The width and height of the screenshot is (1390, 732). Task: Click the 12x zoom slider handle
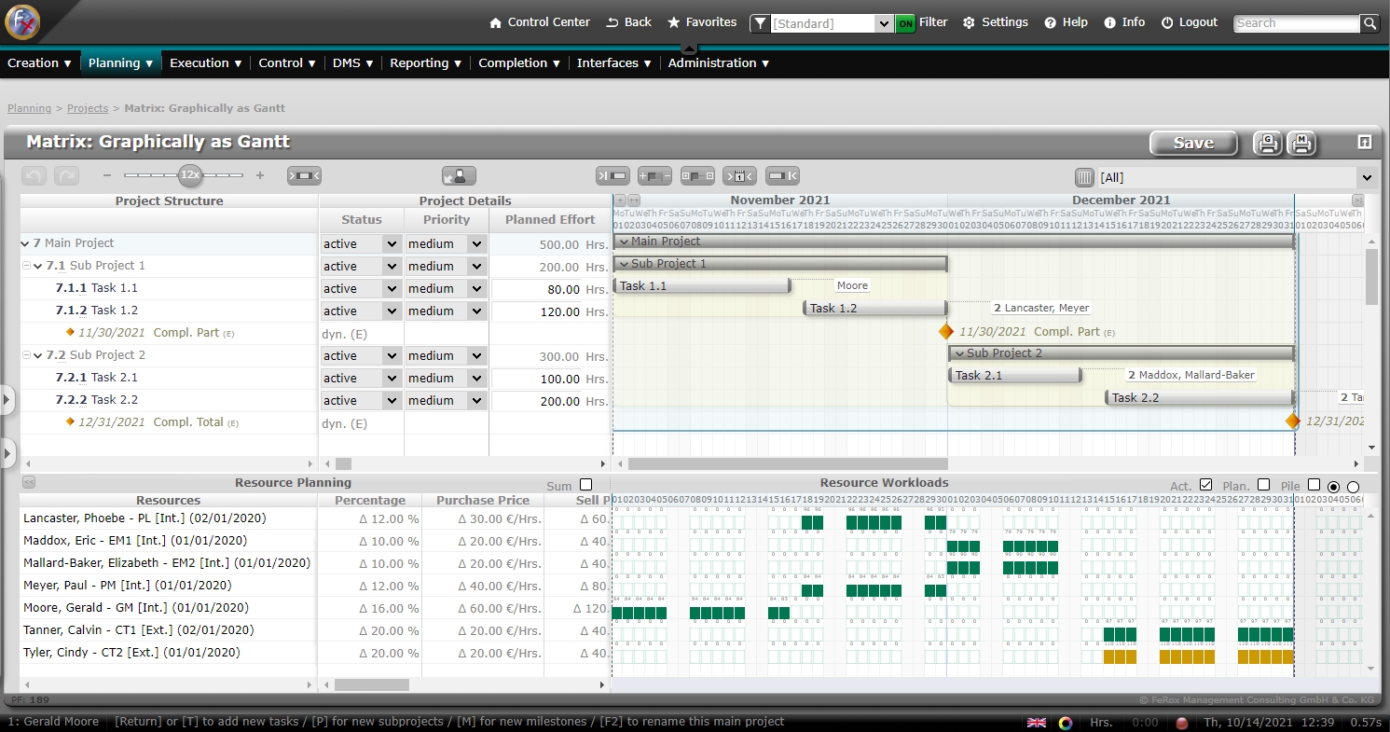pyautogui.click(x=190, y=174)
